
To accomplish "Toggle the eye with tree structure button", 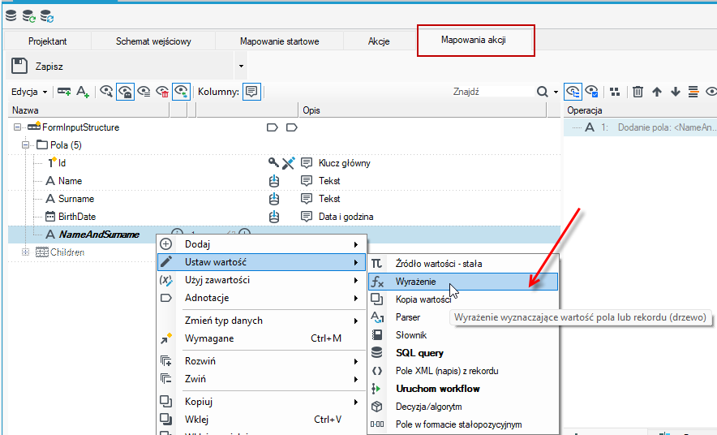I will tap(573, 92).
